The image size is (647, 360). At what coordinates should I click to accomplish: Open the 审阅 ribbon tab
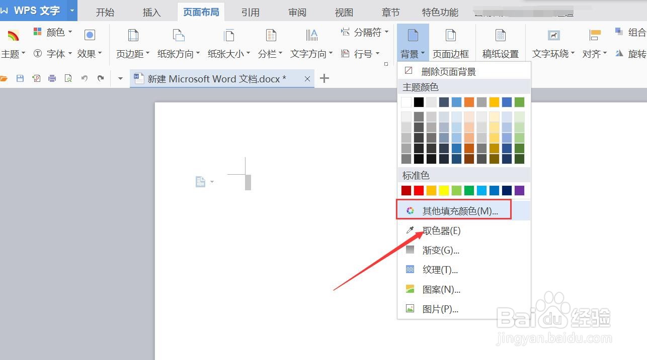[x=297, y=12]
